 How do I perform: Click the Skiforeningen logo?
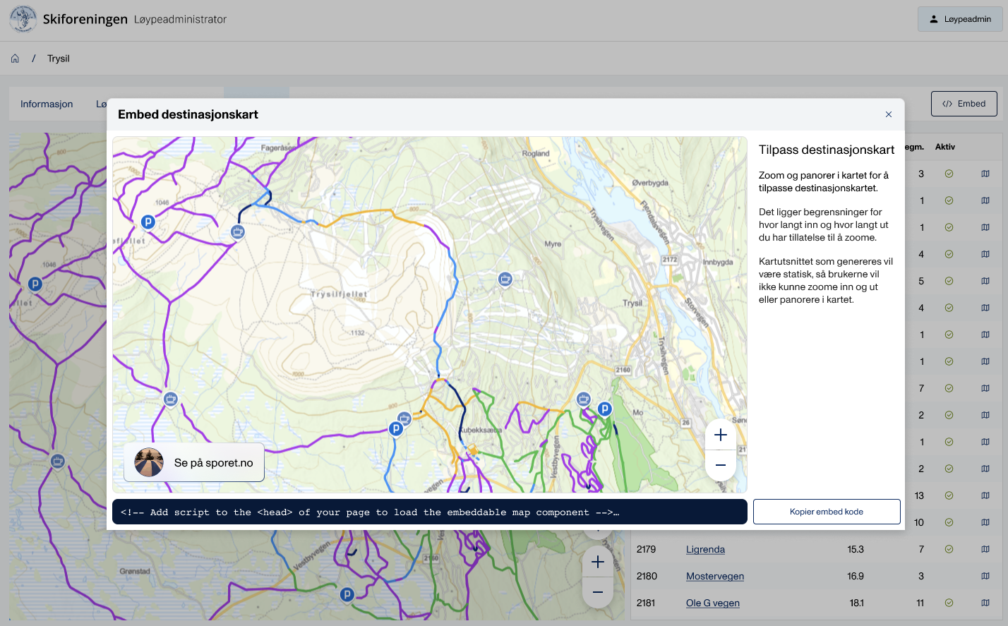click(23, 19)
